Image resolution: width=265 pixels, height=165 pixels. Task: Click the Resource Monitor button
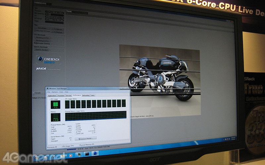(x=86, y=138)
